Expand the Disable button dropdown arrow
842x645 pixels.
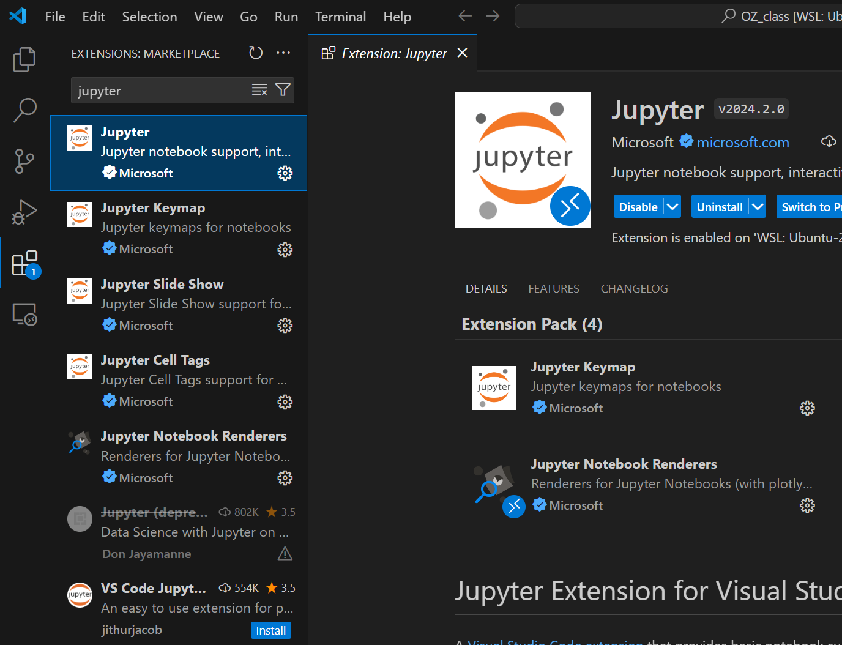click(x=672, y=207)
